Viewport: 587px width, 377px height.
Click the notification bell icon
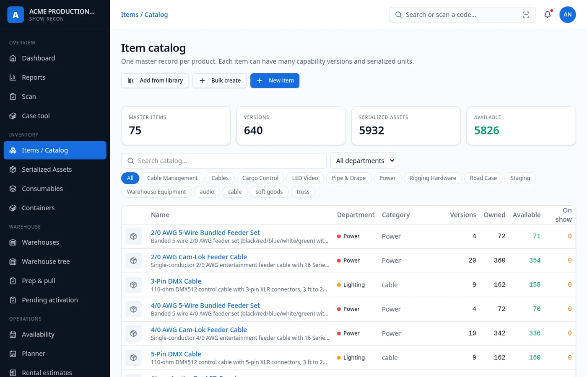coord(547,15)
